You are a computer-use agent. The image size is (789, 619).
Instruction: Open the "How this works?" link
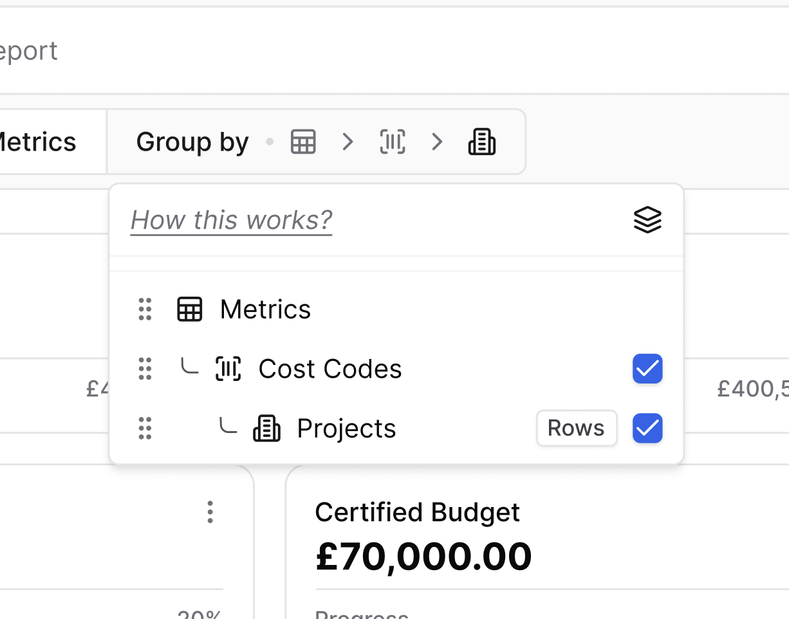pos(231,220)
